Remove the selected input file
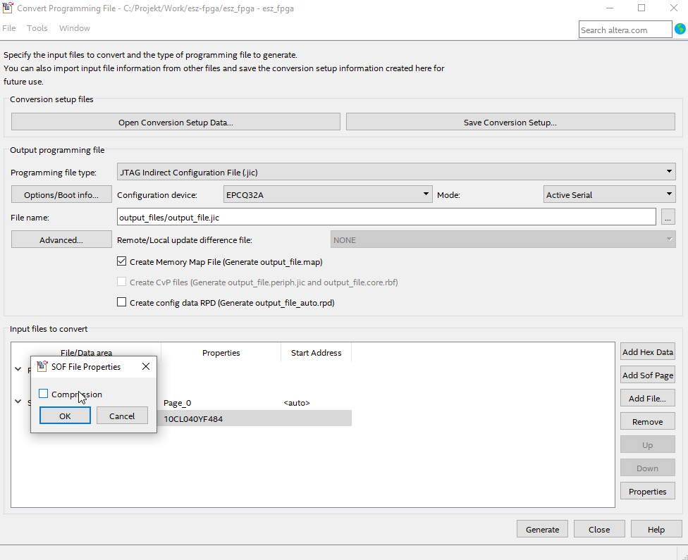Viewport: 688px width, 560px height. point(648,422)
